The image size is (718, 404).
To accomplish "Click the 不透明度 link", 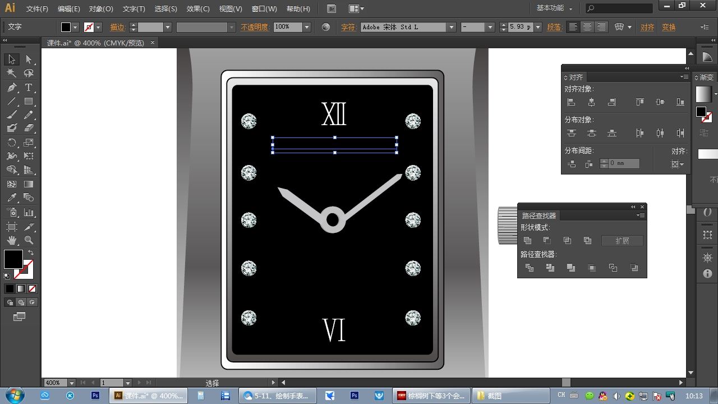I will coord(255,27).
